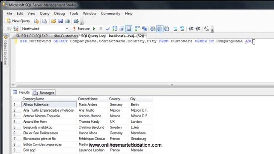Click the Change Connection icon
The height and width of the screenshot is (154, 274).
point(16,29)
